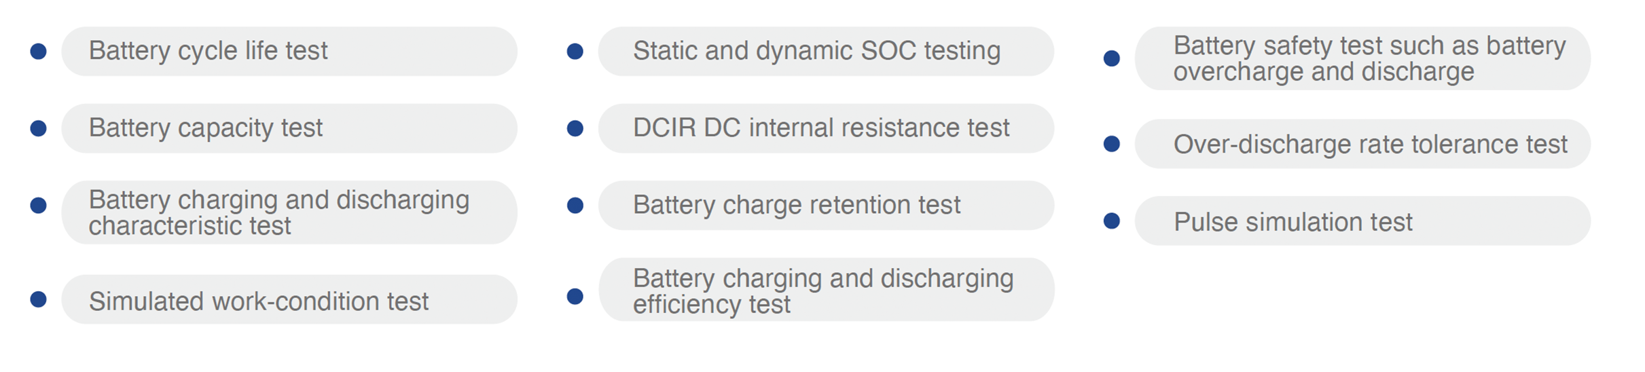The width and height of the screenshot is (1645, 372).
Task: Click the bullet beside Over-discharge rate tolerance test
Action: (x=1112, y=144)
